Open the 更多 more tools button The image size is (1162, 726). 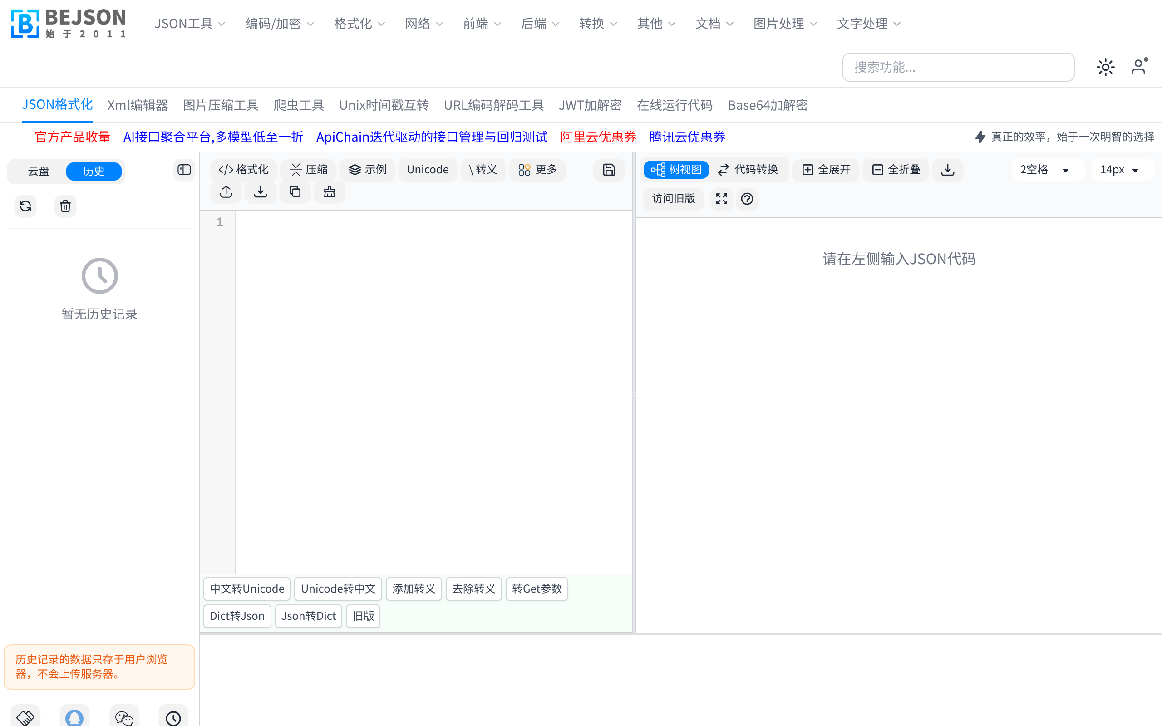coord(538,170)
